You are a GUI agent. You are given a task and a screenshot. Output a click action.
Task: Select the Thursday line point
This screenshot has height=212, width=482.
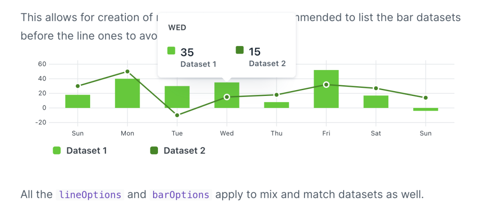click(x=277, y=95)
